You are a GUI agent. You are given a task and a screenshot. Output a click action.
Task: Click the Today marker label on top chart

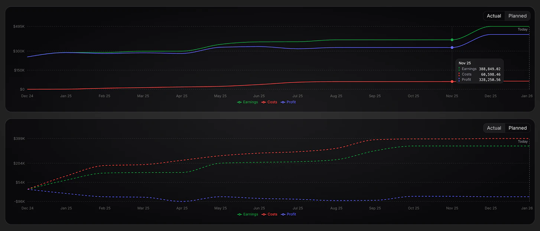tap(523, 29)
